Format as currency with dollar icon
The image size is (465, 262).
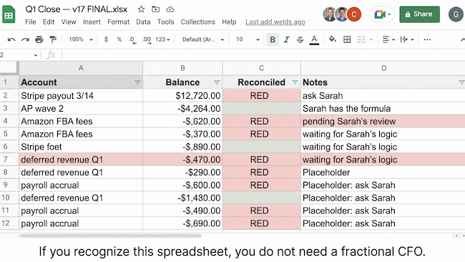click(106, 39)
